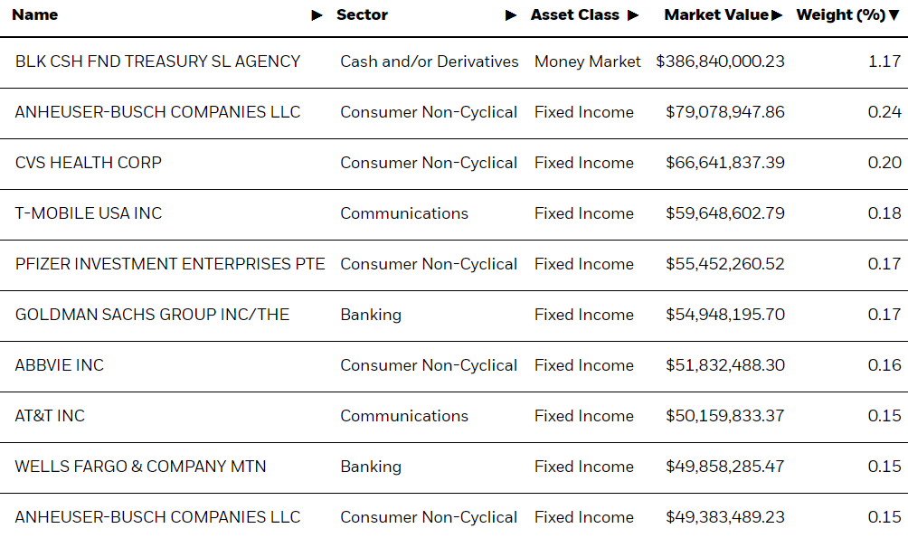Click the sort arrow beside Name header
The height and width of the screenshot is (538, 908).
point(317,15)
